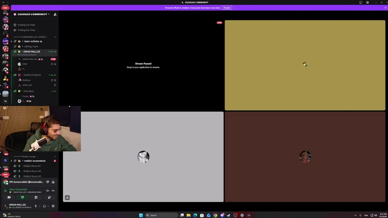Open the clips icon in stream panel
Screen dimensions: 388x218
tap(53, 182)
